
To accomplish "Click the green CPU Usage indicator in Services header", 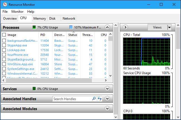I will (x=34, y=89).
